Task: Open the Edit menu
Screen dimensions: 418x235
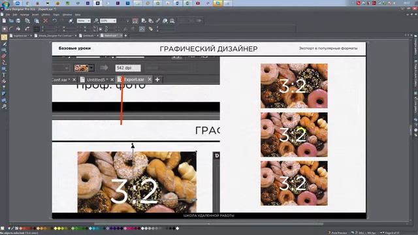Action: tap(15, 14)
